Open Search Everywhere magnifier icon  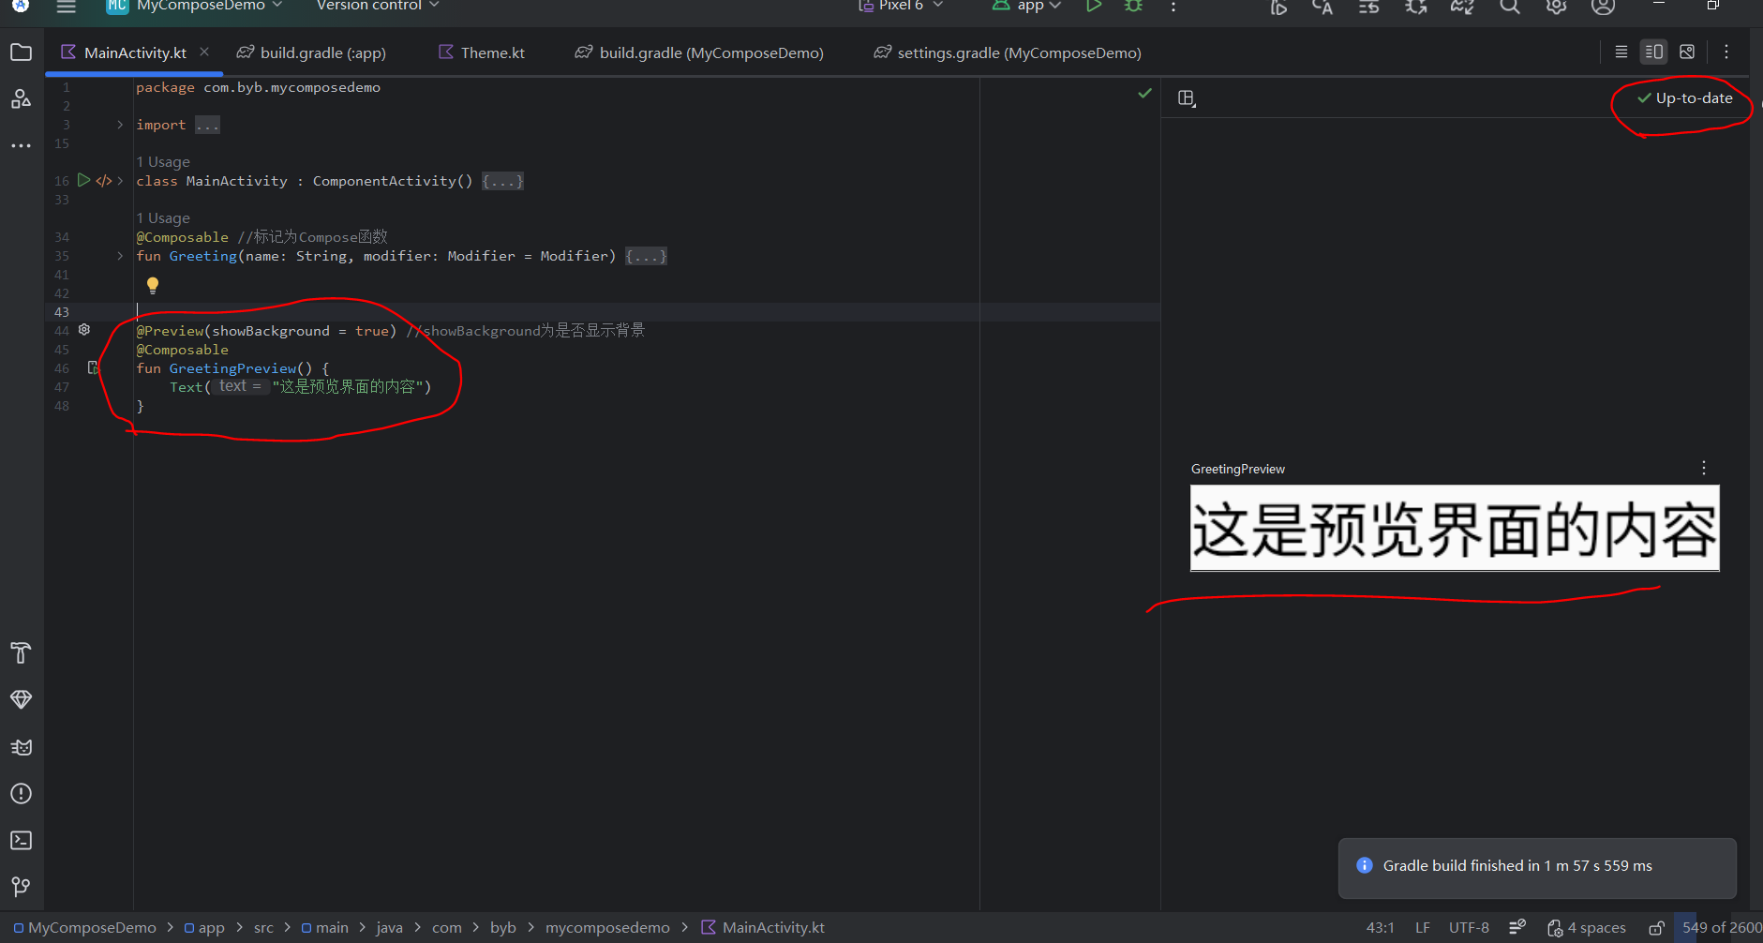pyautogui.click(x=1509, y=7)
